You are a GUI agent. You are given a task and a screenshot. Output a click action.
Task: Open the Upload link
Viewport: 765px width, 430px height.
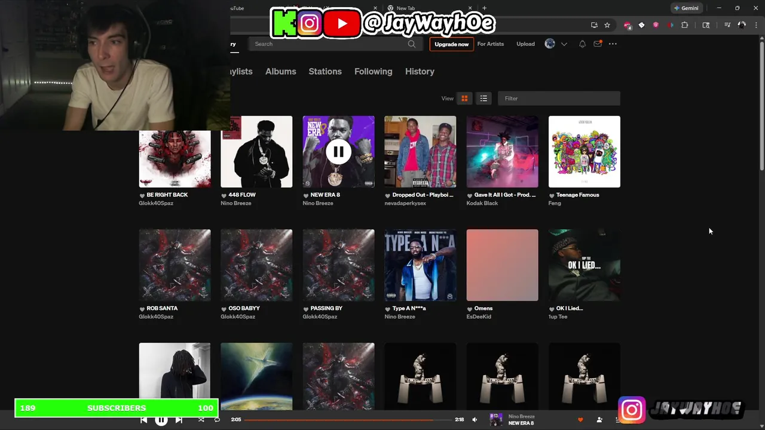(525, 44)
